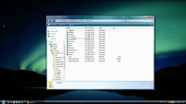Select the Users folder in the tree

tap(57, 68)
